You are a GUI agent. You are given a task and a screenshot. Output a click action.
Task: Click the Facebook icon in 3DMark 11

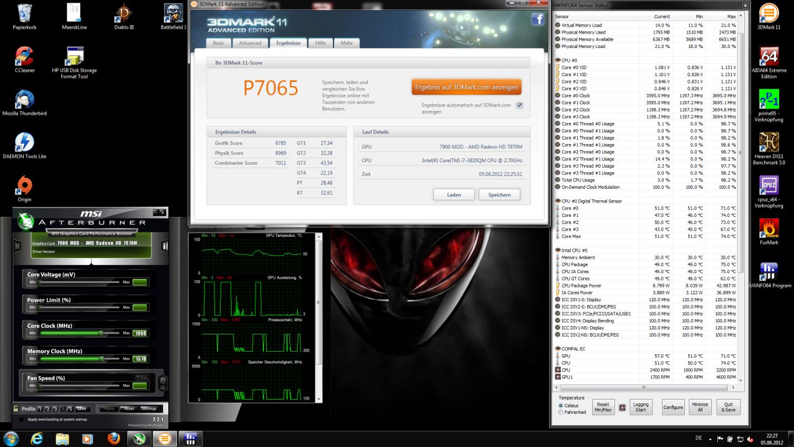click(x=538, y=20)
